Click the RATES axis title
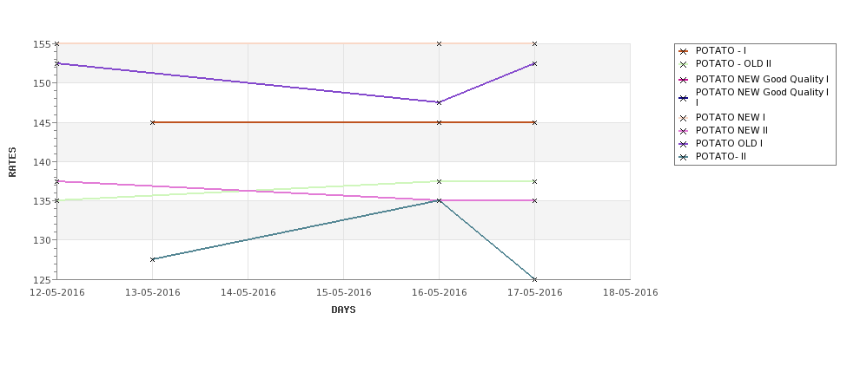Image resolution: width=847 pixels, height=372 pixels. pos(12,162)
